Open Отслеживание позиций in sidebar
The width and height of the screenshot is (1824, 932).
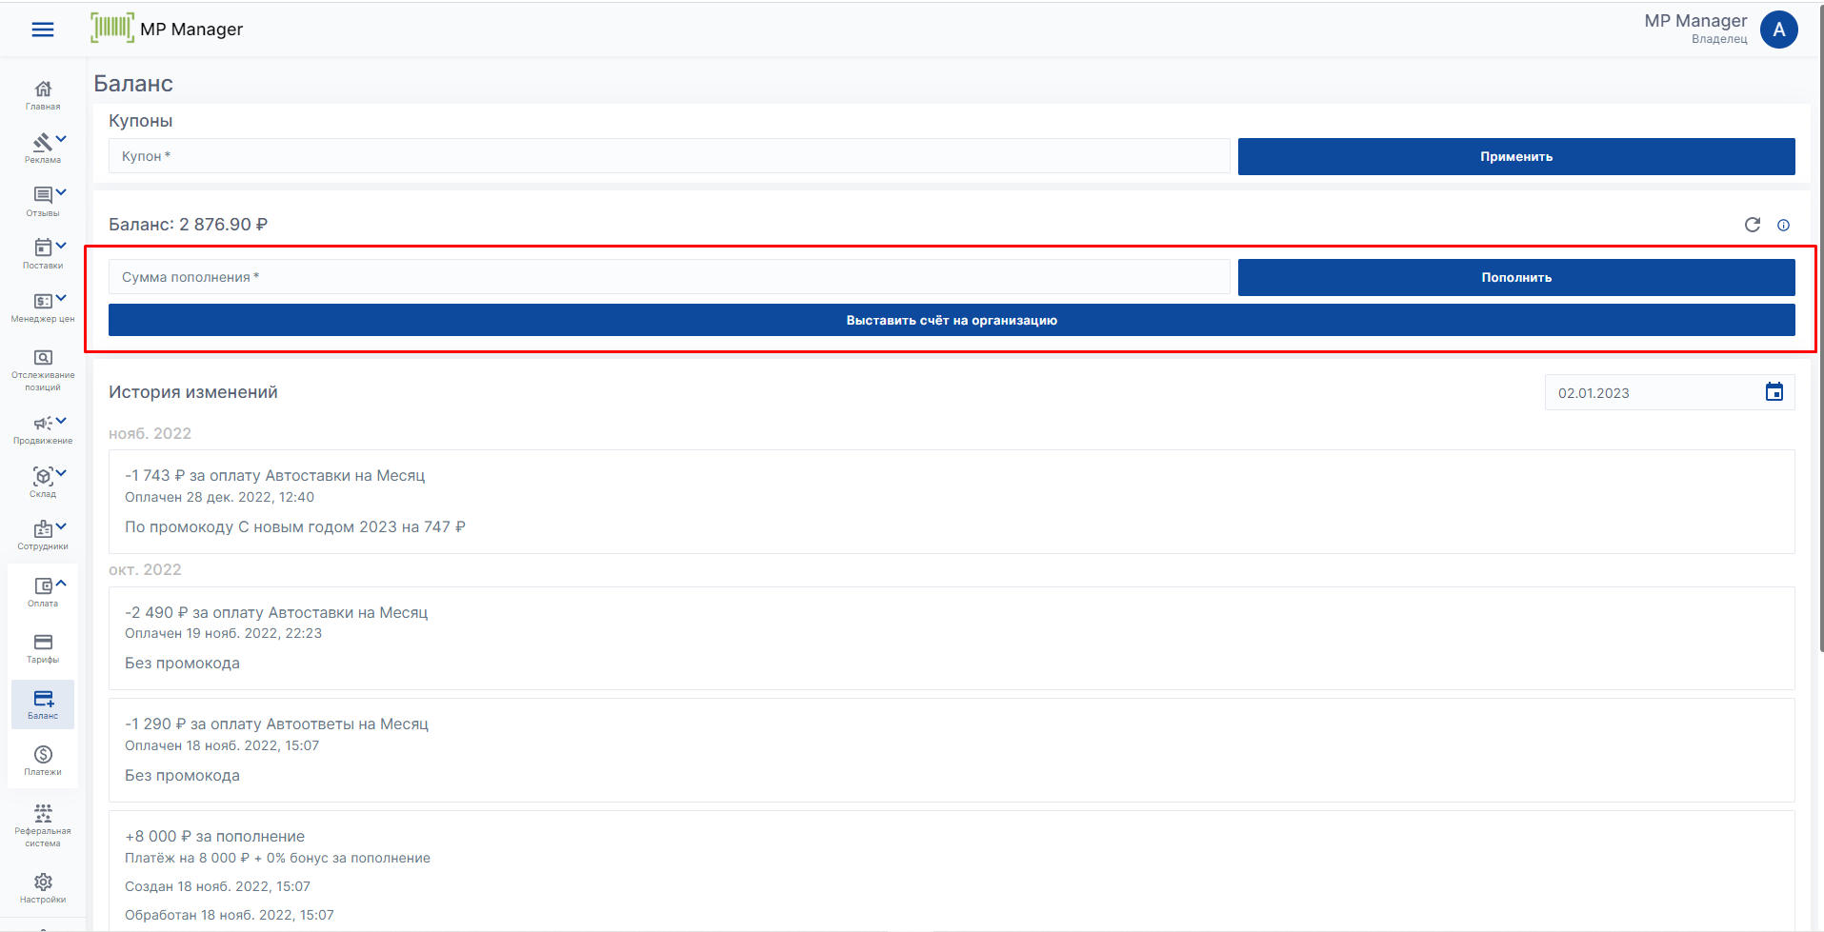pyautogui.click(x=43, y=367)
